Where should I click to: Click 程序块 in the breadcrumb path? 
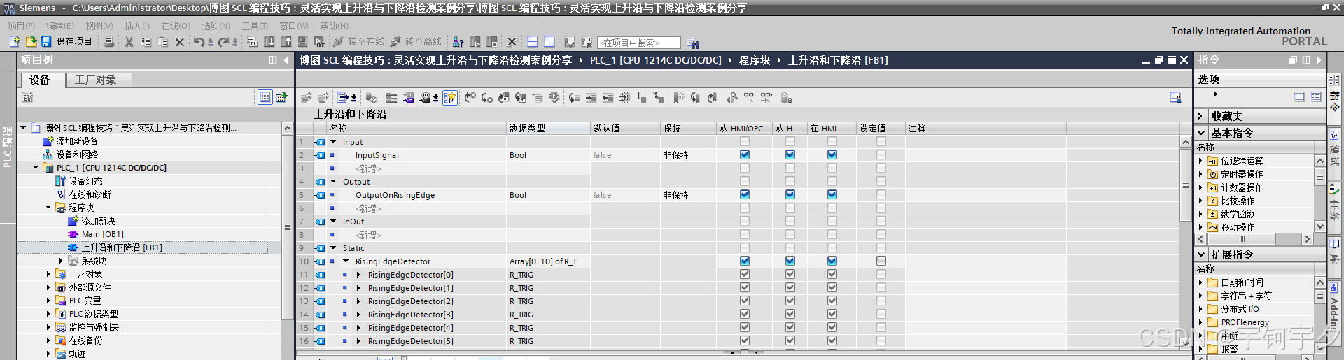(x=755, y=60)
